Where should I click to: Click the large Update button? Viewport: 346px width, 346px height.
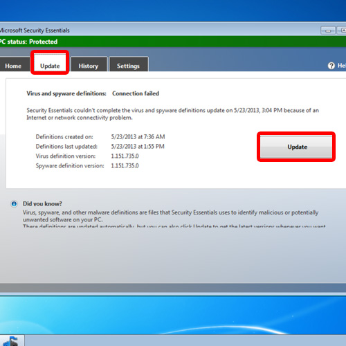tap(296, 147)
